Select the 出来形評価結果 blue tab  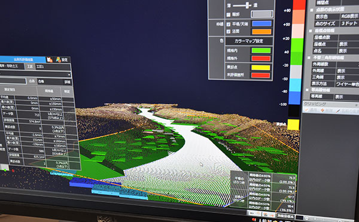[23, 60]
